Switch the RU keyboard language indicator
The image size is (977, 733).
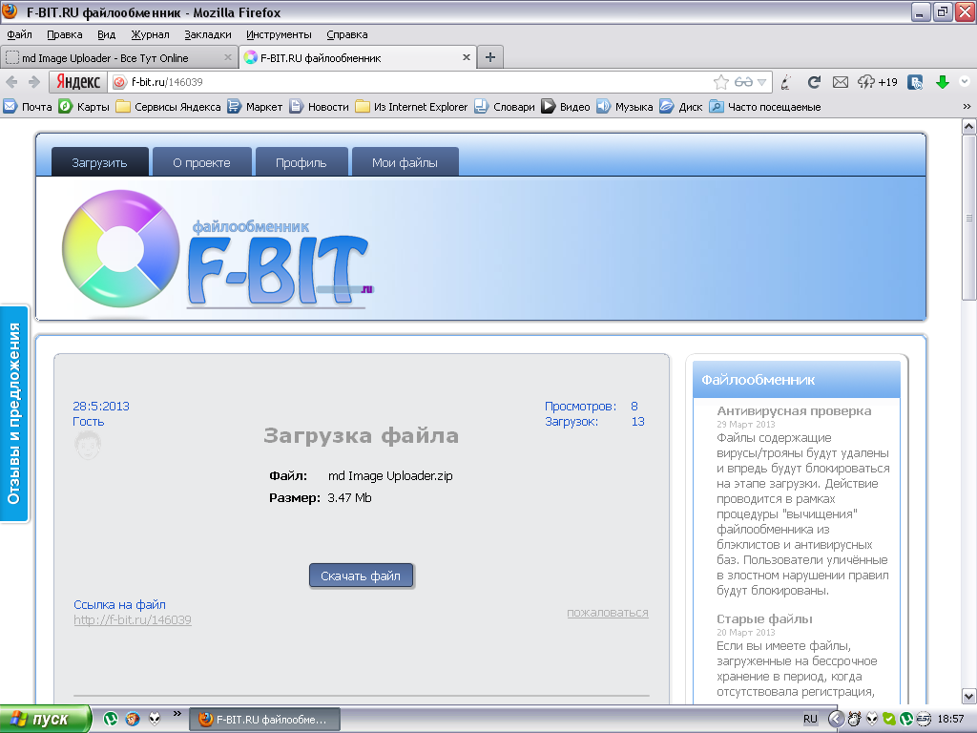(810, 719)
